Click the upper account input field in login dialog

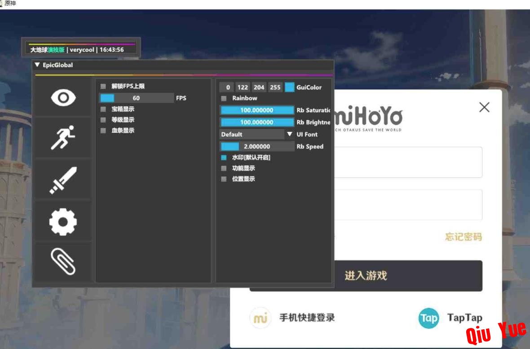(x=408, y=162)
